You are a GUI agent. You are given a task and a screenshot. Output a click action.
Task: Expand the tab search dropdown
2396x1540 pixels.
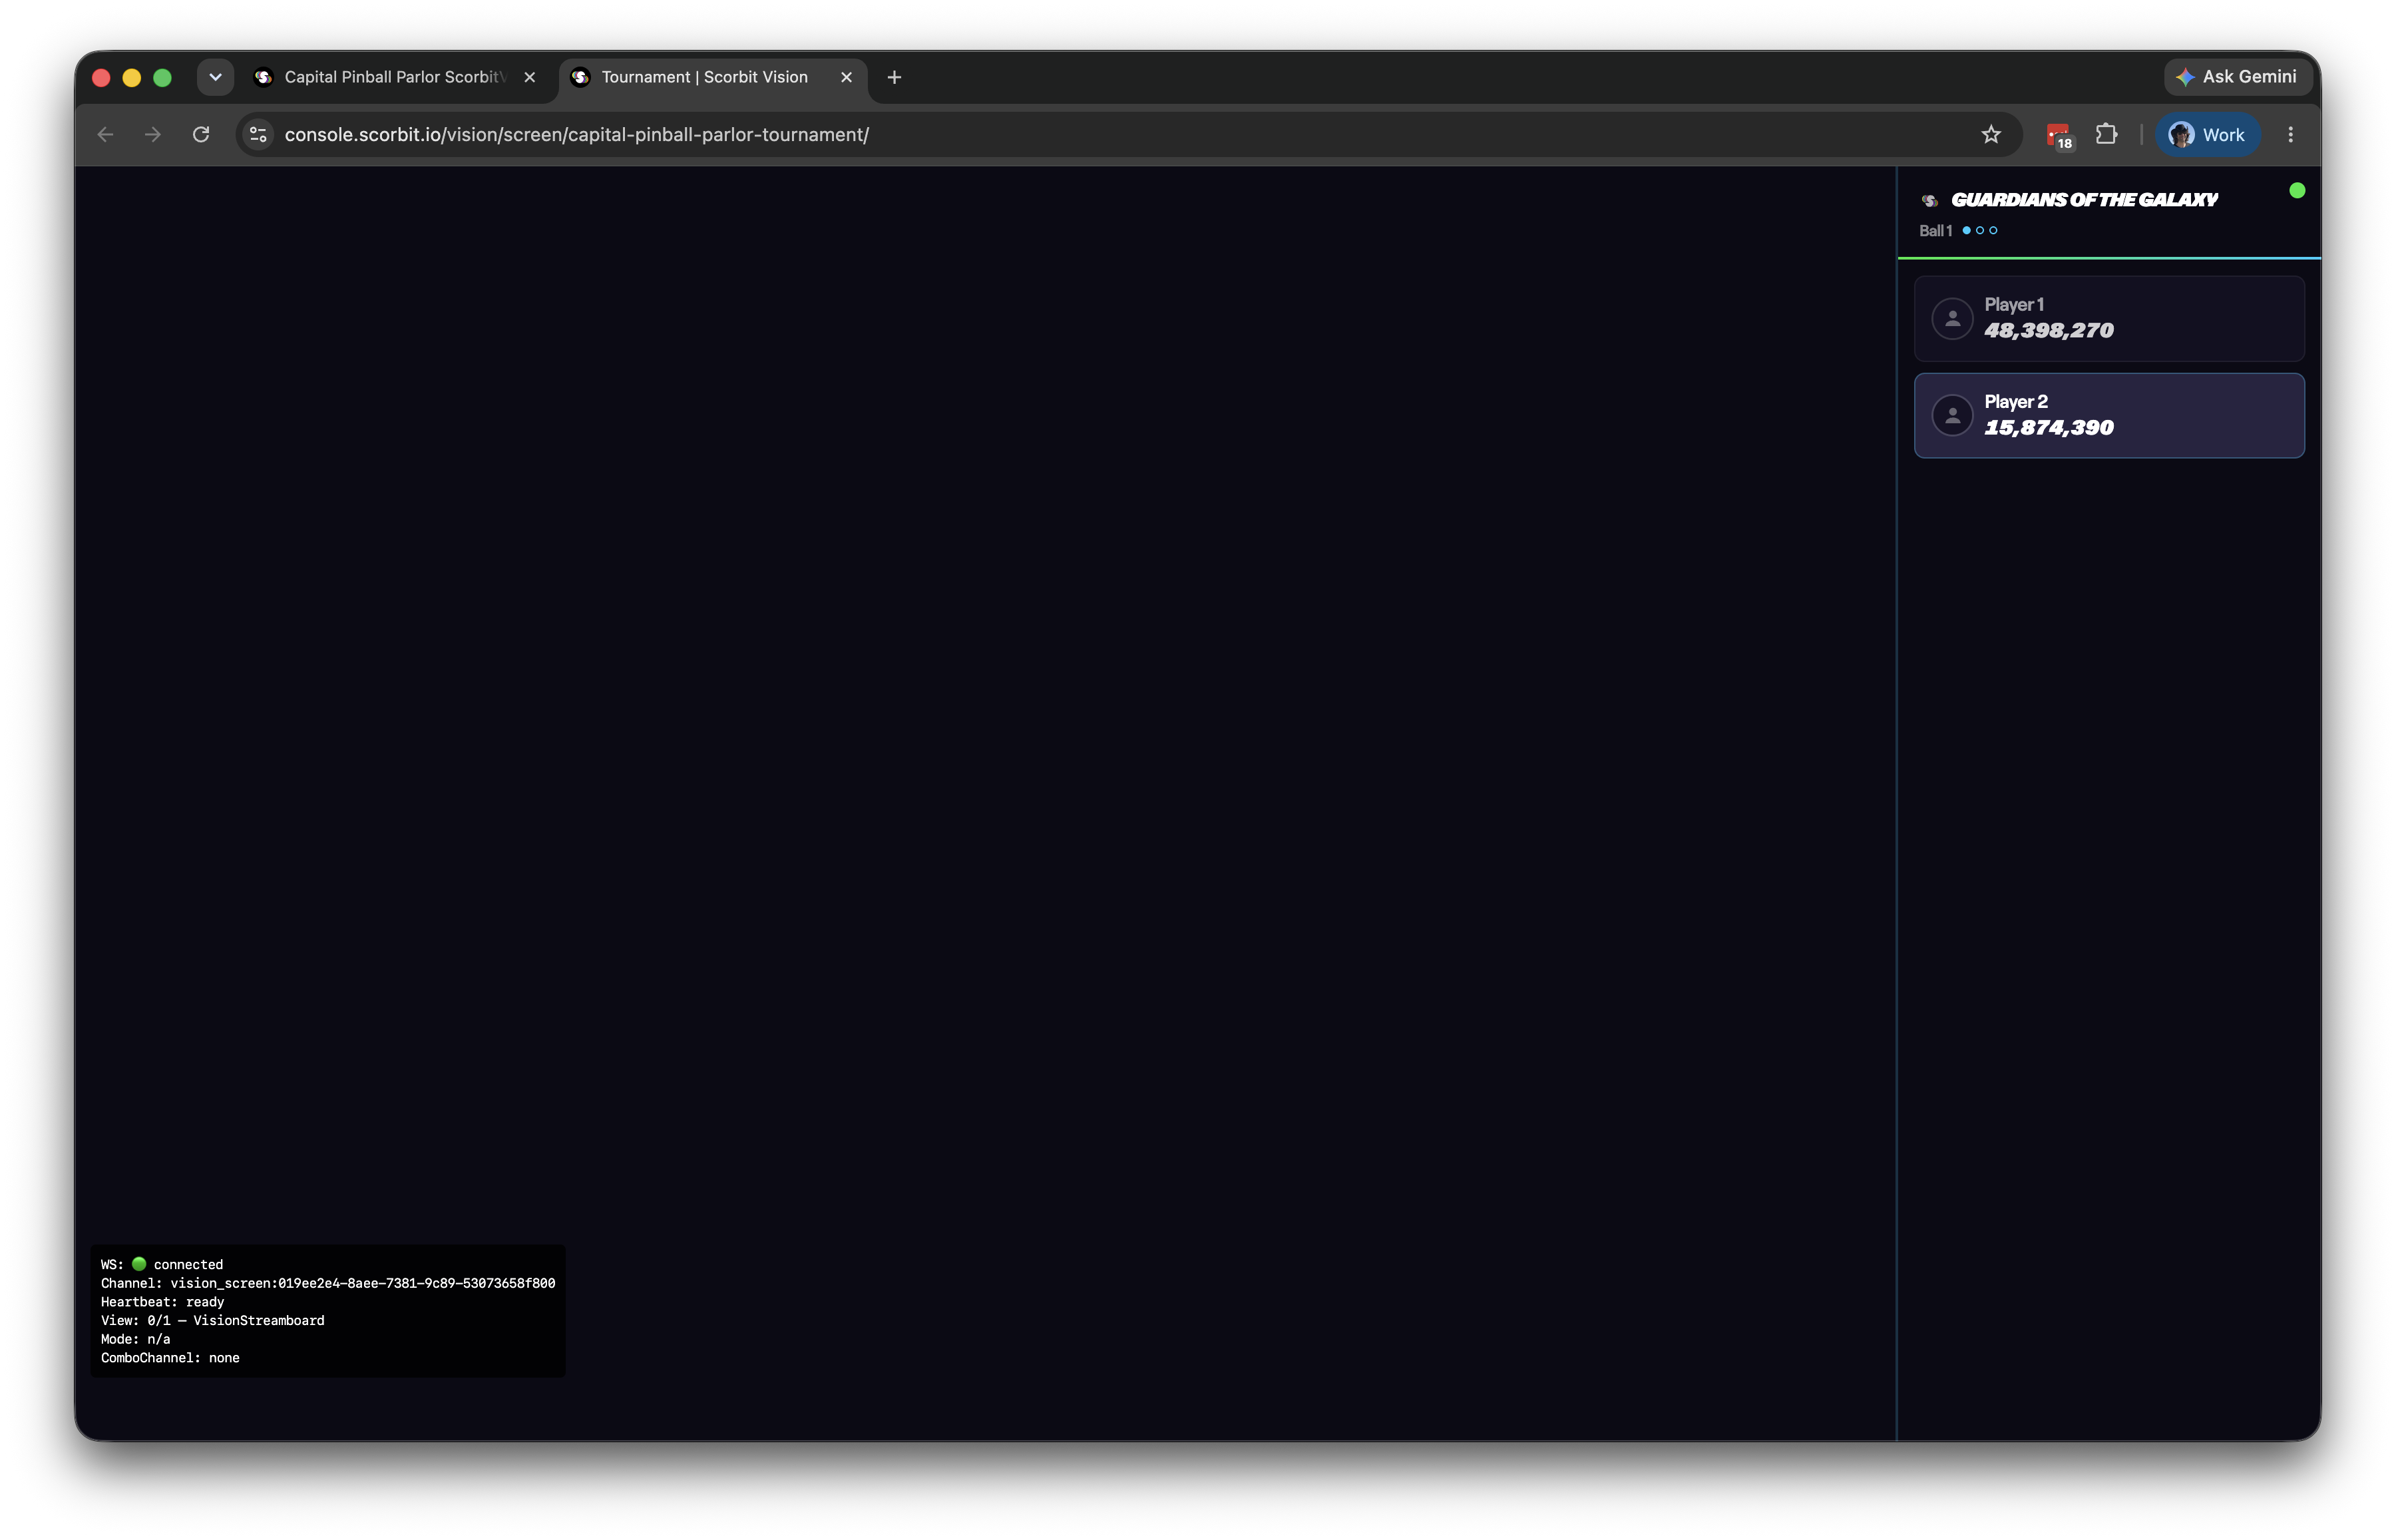pos(215,77)
